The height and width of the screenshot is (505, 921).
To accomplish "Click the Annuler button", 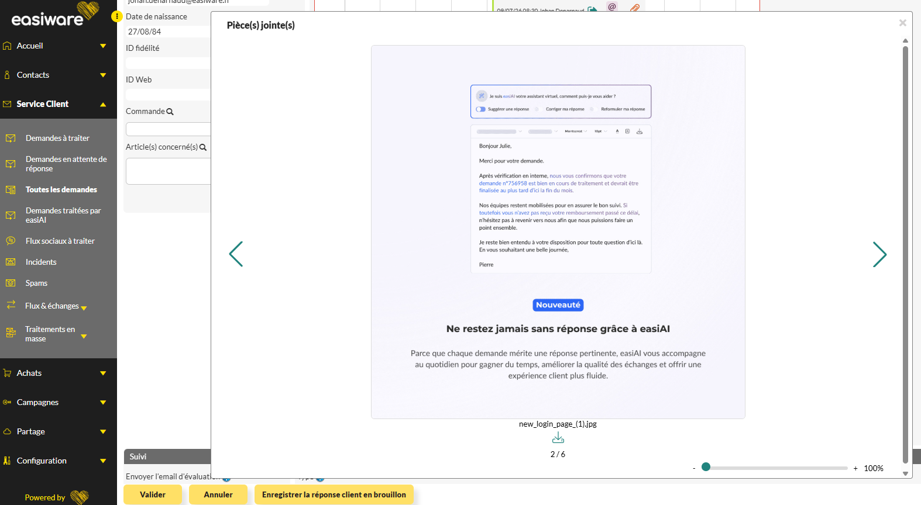I will (218, 494).
